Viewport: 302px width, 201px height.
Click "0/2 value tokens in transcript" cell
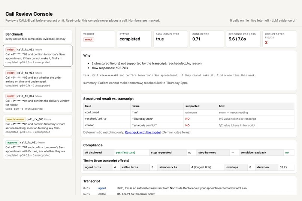click(x=256, y=119)
